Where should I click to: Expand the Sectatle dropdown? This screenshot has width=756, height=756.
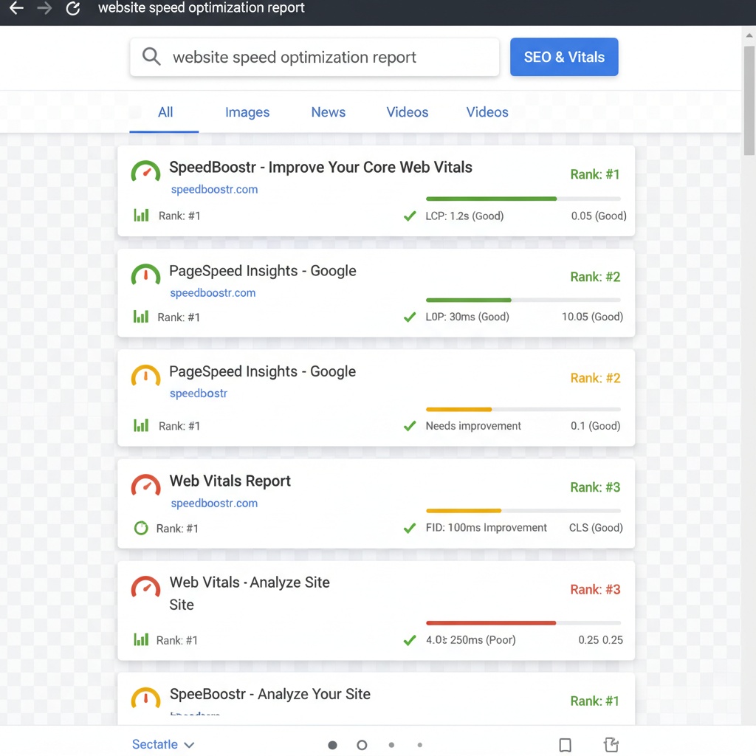163,745
